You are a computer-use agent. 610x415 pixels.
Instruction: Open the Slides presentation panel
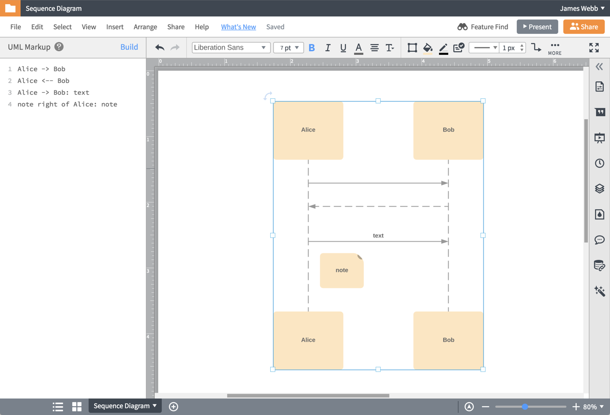[x=600, y=137]
